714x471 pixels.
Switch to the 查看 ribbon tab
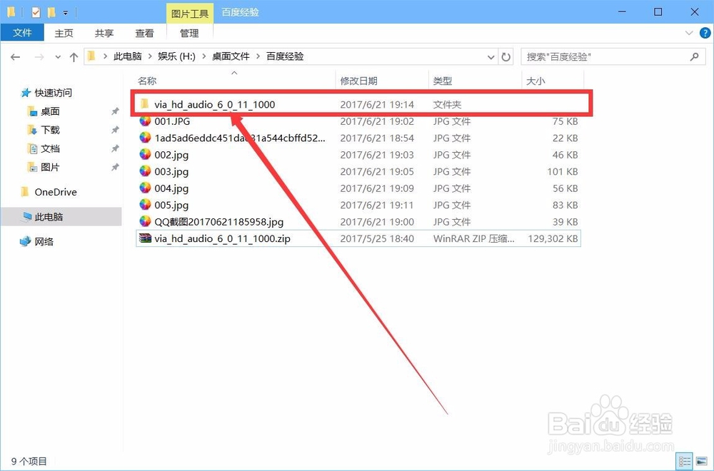point(145,33)
